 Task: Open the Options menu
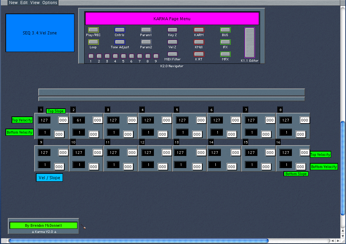(49, 3)
